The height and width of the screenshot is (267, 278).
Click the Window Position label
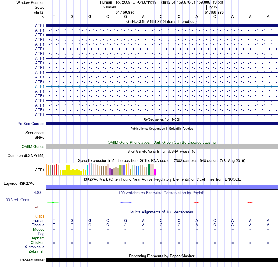pos(30,2)
